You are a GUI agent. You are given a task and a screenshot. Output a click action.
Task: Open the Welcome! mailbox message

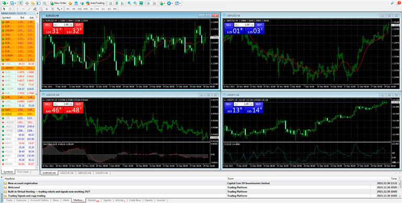[x=14, y=187]
